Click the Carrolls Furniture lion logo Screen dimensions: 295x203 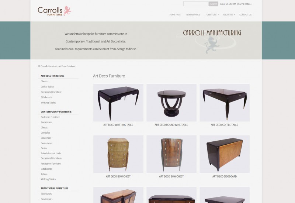click(x=54, y=11)
